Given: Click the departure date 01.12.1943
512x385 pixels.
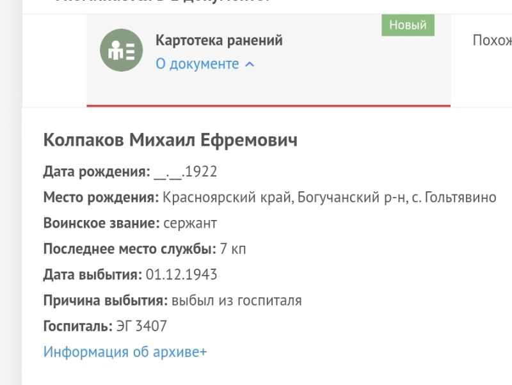Looking at the screenshot, I should 182,275.
